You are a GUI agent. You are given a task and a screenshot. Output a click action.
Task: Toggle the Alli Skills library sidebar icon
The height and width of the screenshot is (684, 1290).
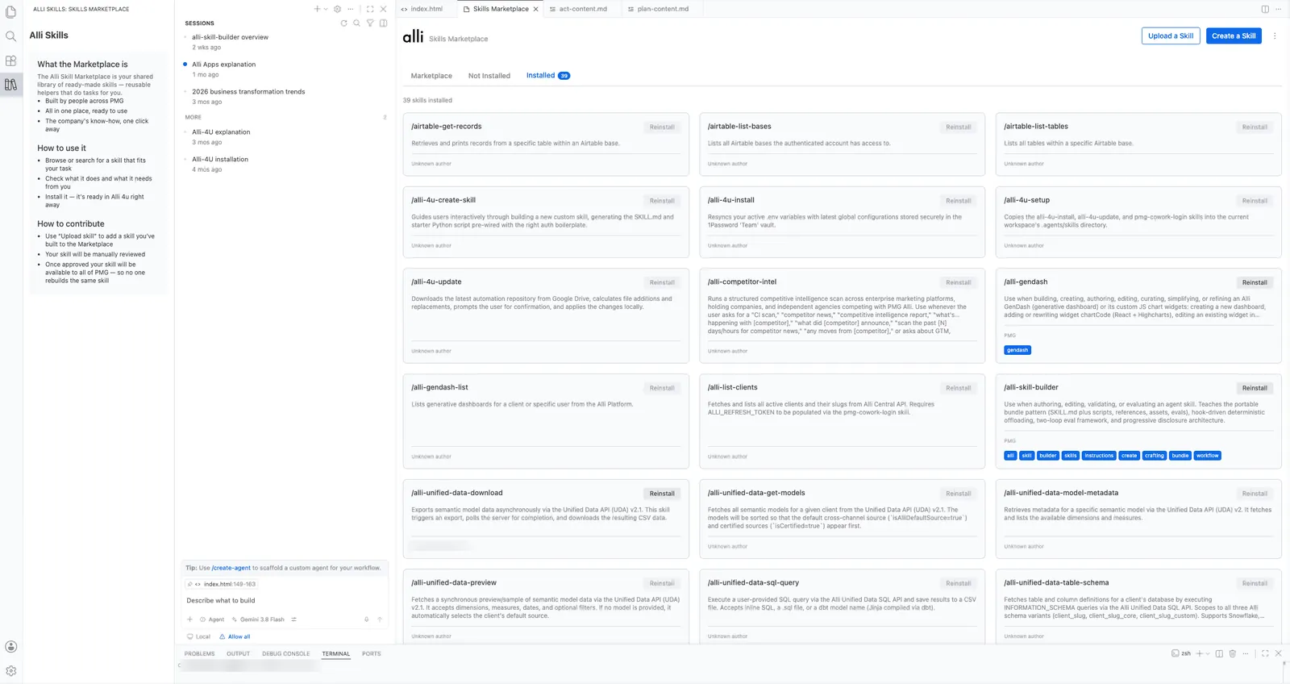11,84
